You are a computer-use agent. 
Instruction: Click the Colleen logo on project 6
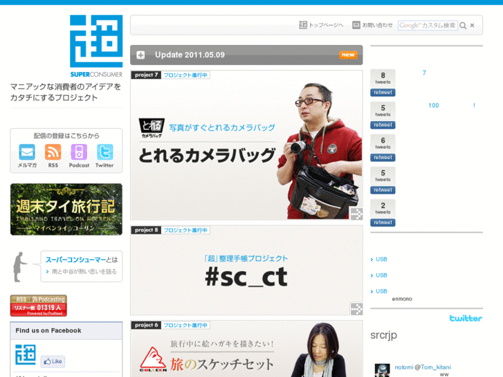[x=153, y=359]
